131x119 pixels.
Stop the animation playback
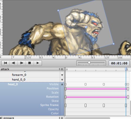coord(29,63)
